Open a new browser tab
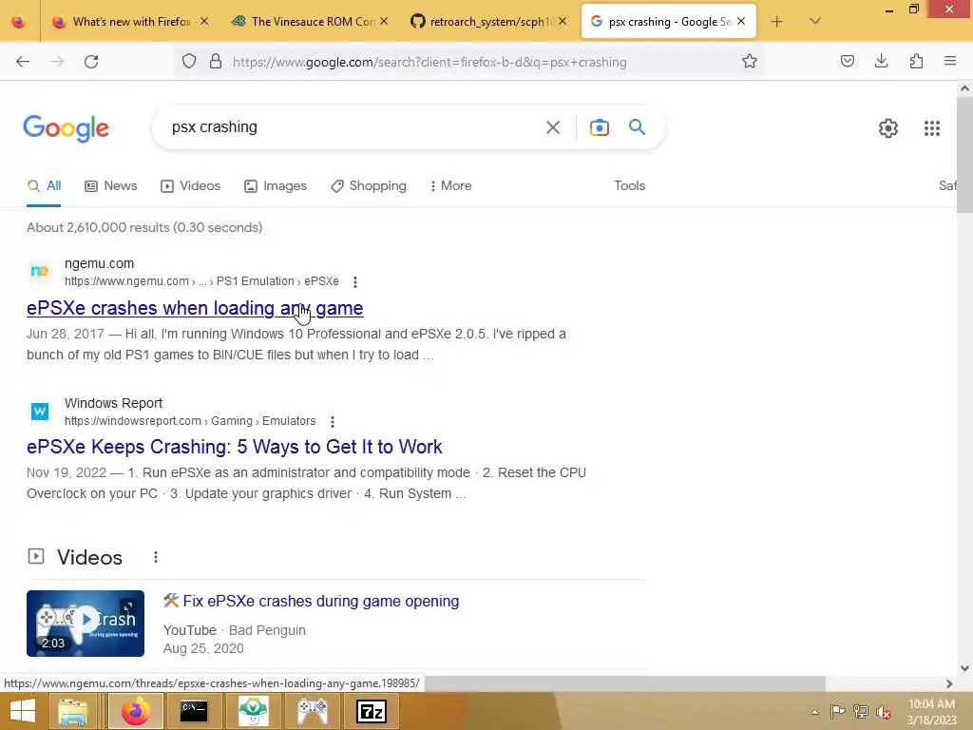Image resolution: width=973 pixels, height=730 pixels. coord(777,22)
